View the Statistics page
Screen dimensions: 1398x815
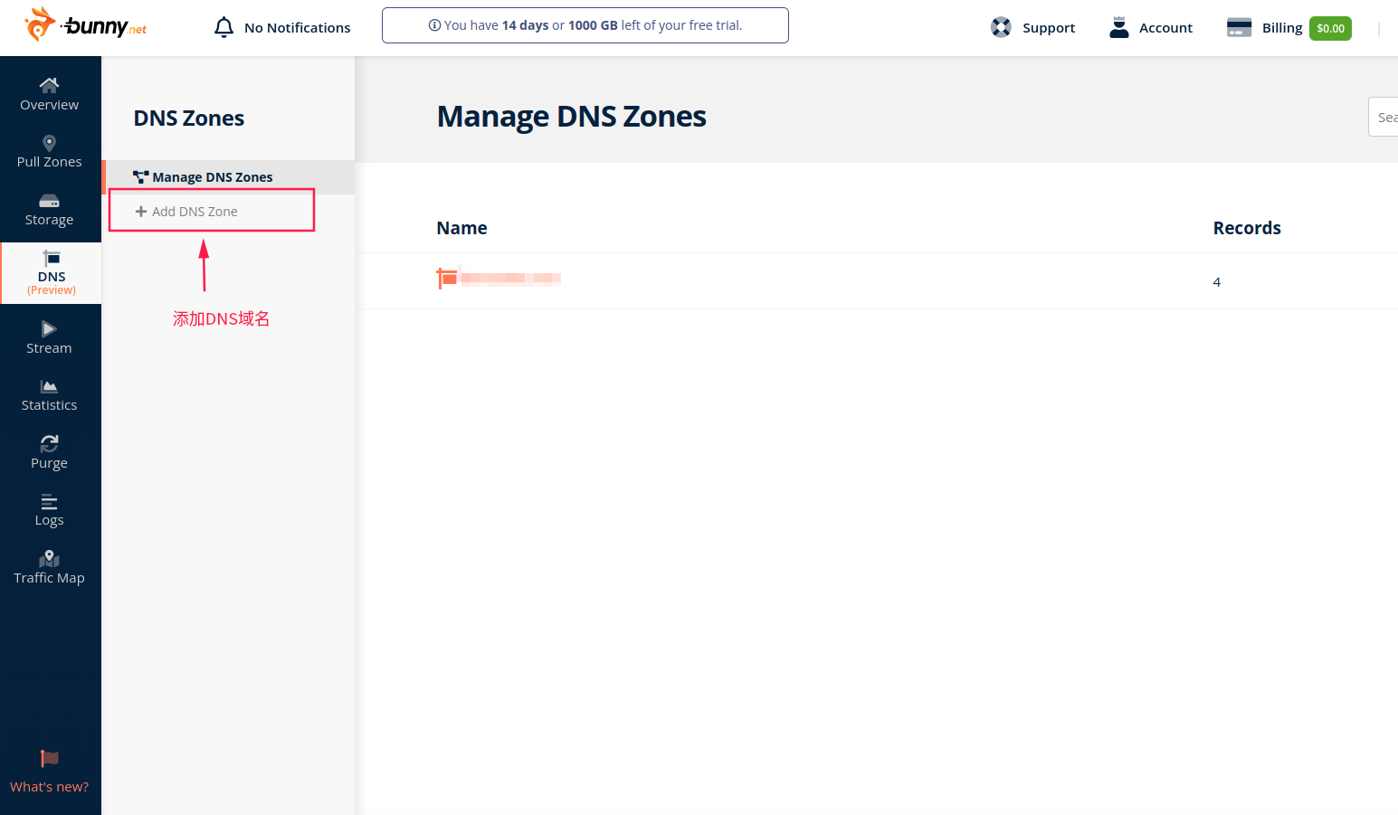[x=50, y=395]
